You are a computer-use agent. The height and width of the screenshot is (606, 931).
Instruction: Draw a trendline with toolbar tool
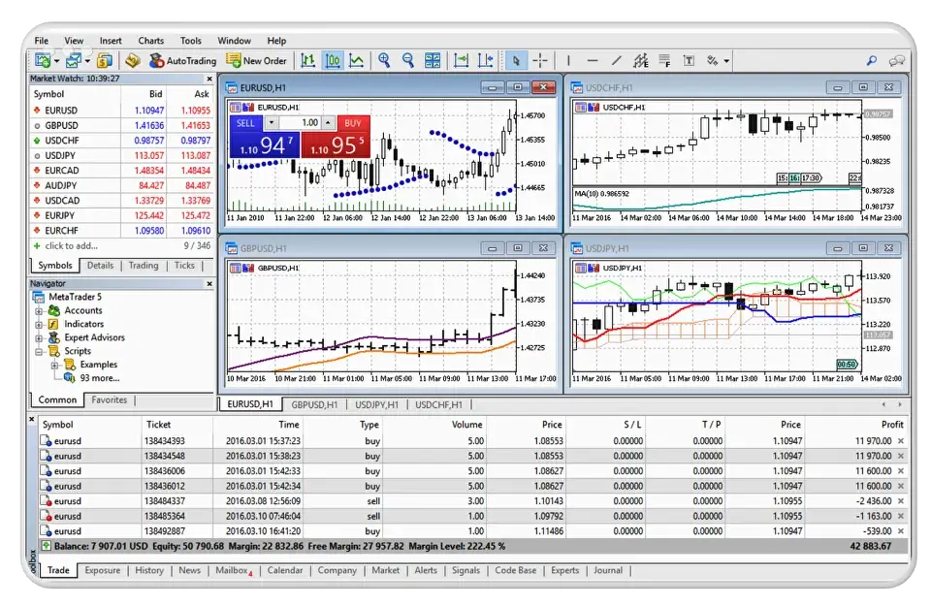click(616, 60)
